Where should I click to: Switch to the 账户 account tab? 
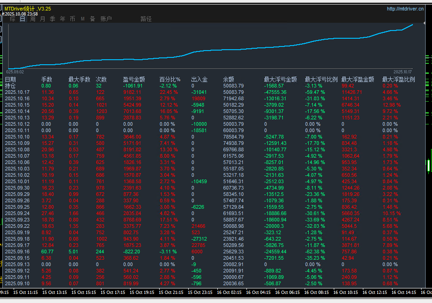tap(106, 19)
